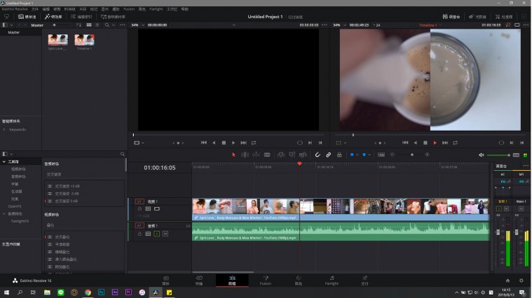
Task: Open the Fusion page tab
Action: [265, 281]
